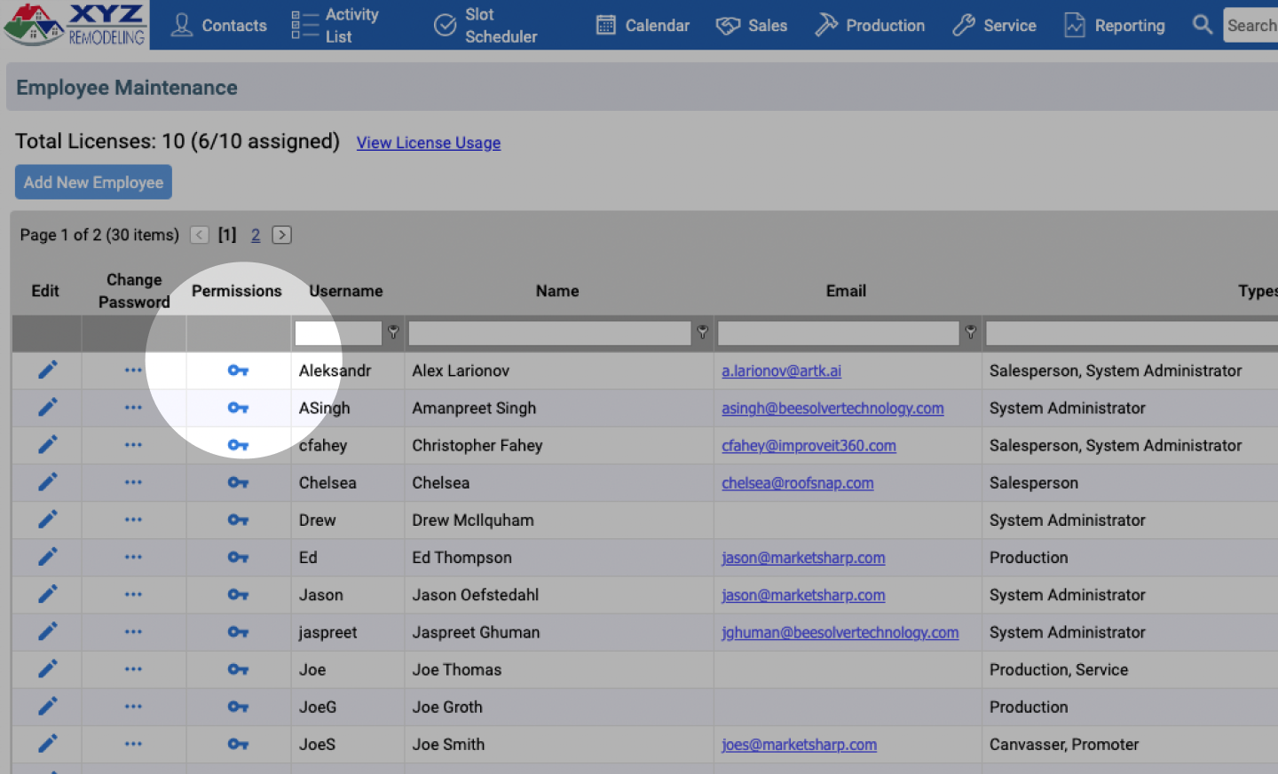Click the top Search box
This screenshot has height=774, width=1278.
[x=1250, y=25]
